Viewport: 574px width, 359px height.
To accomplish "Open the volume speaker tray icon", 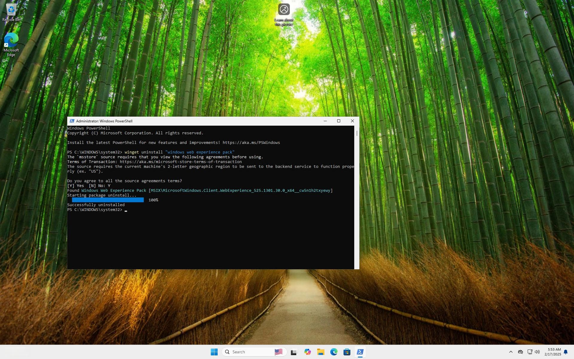I will click(x=537, y=352).
